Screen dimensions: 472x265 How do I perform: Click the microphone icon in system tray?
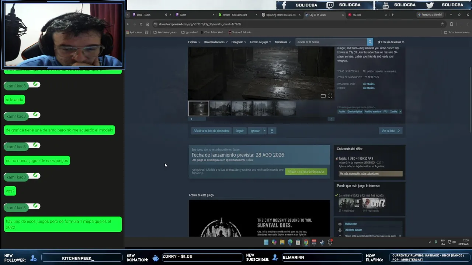436,242
